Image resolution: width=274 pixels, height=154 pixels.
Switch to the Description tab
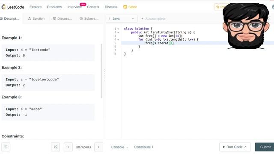pyautogui.click(x=10, y=18)
